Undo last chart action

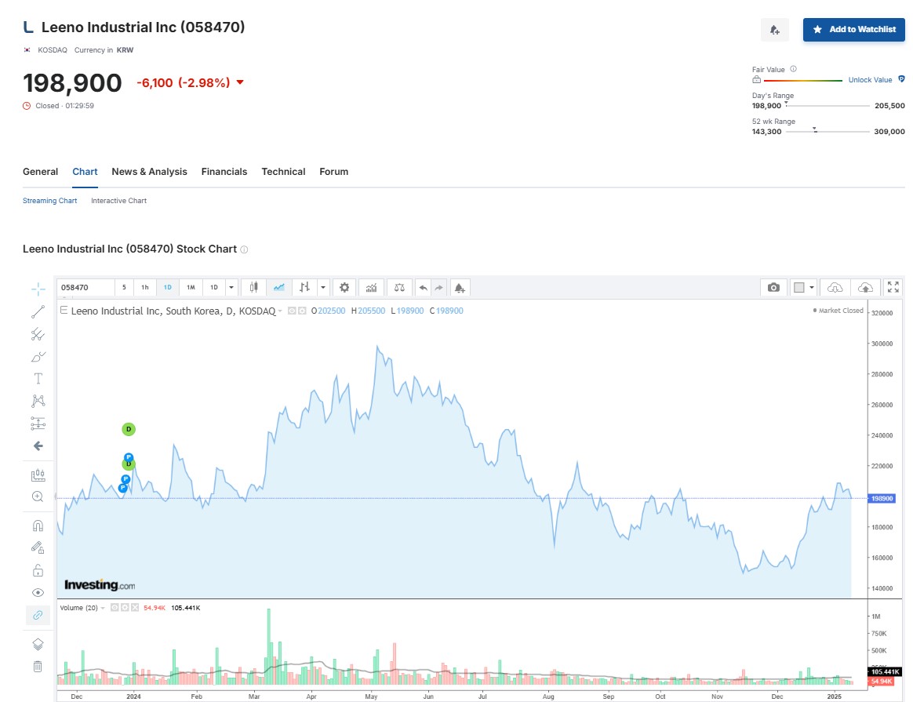point(424,288)
